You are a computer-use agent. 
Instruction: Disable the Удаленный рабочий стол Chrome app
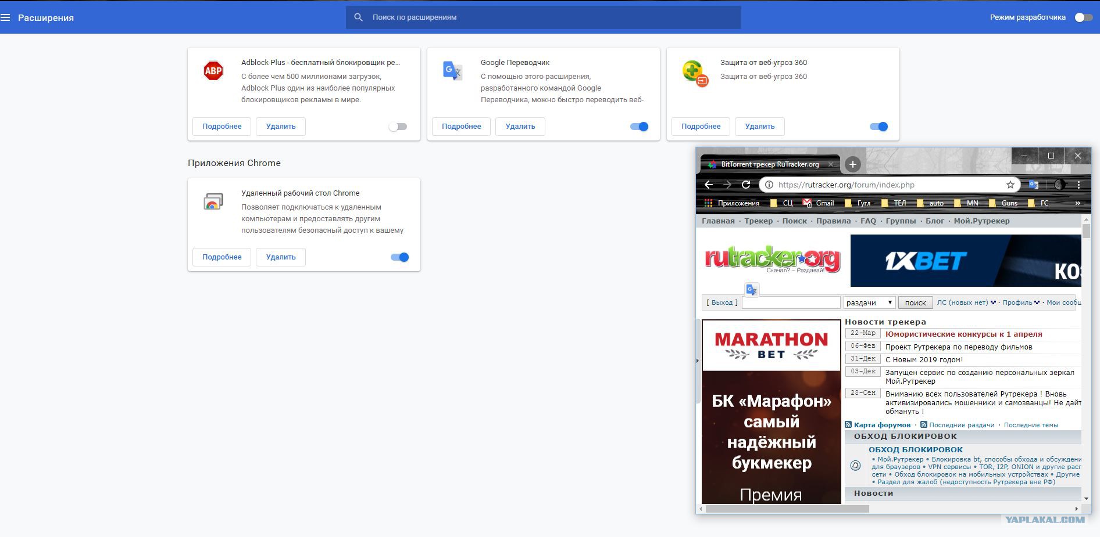399,257
